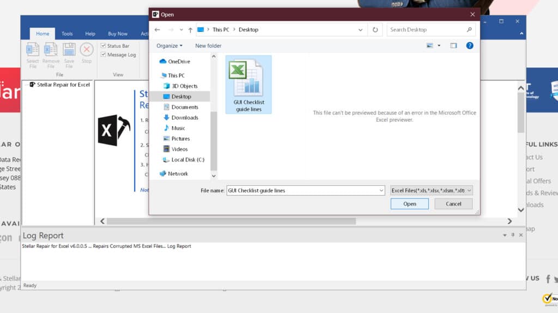The image size is (558, 313).
Task: Click the Open button
Action: (410, 204)
